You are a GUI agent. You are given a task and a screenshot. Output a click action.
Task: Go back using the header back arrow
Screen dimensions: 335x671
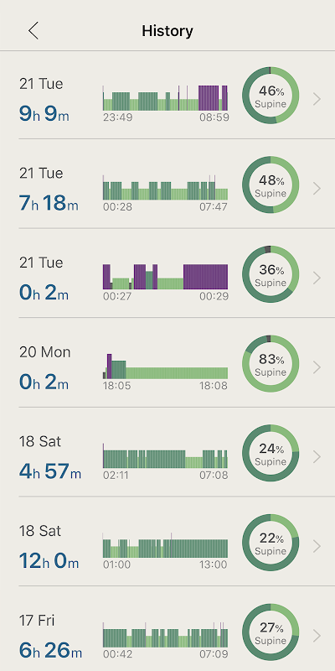33,31
